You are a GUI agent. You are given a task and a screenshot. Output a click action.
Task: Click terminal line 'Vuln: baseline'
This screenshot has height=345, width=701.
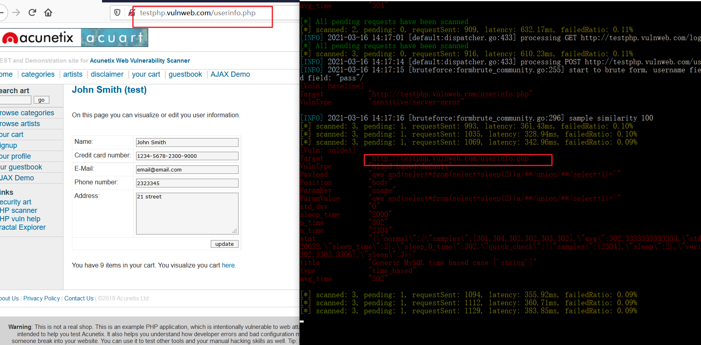click(x=331, y=86)
